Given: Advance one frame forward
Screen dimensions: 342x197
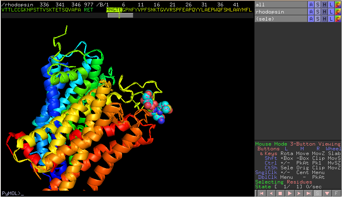Looking at the screenshot, I should tap(299, 193).
